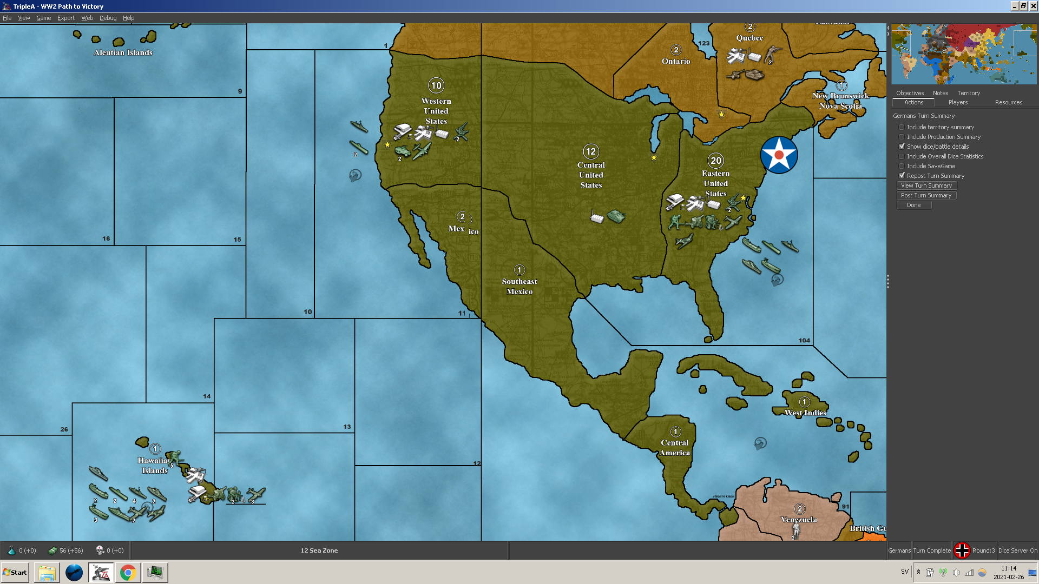The image size is (1039, 584).
Task: Switch to the Notes tab
Action: (x=941, y=93)
